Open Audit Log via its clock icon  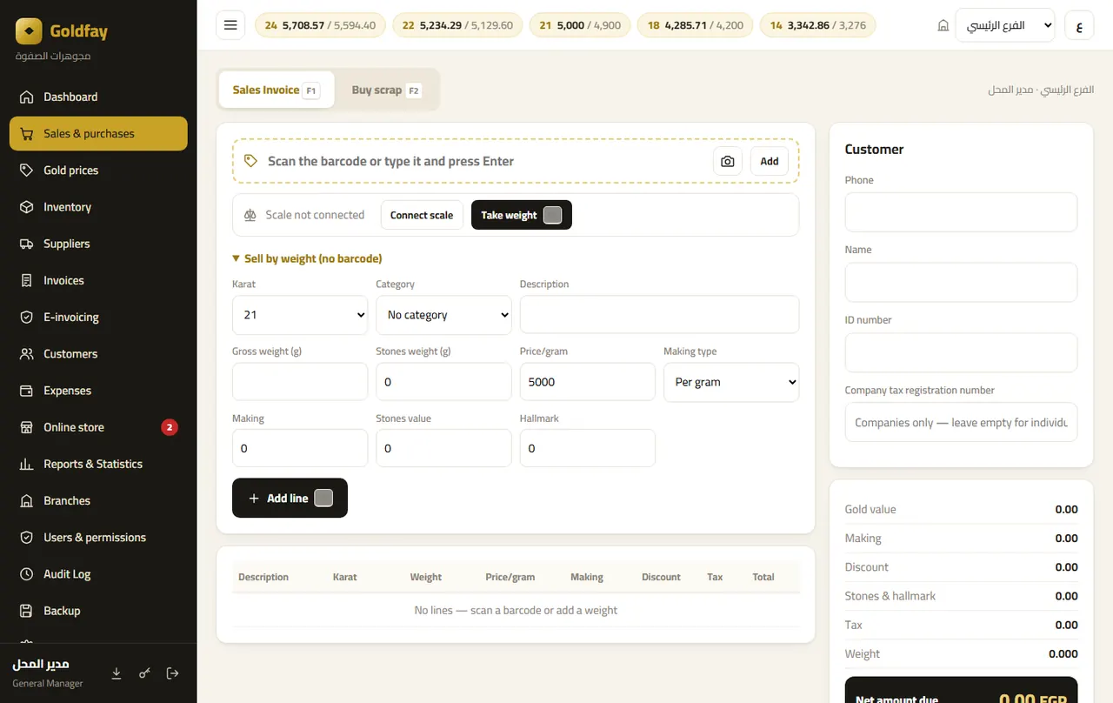(27, 574)
